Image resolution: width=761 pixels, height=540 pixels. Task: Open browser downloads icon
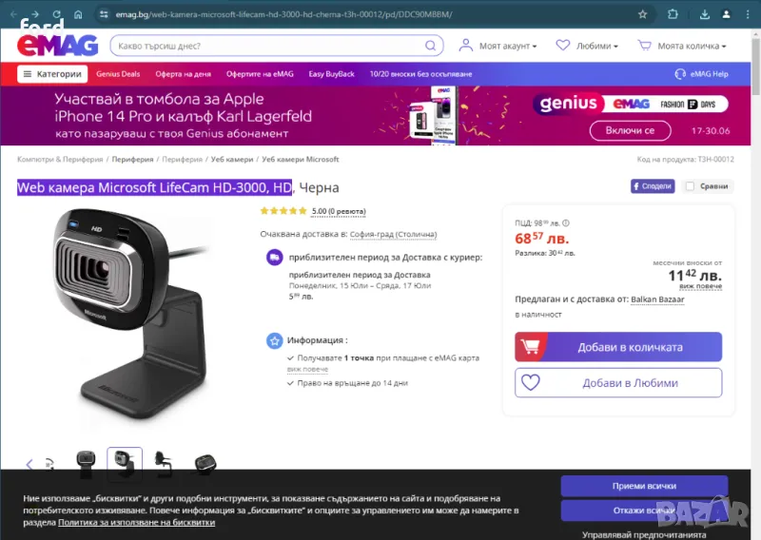click(705, 14)
